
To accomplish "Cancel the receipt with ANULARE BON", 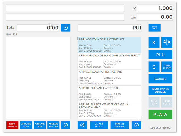I will click(40, 125).
